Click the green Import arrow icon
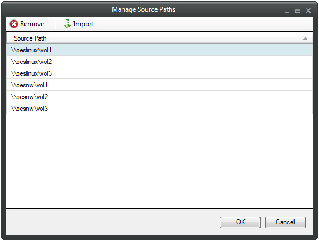This screenshot has width=319, height=241. [x=67, y=24]
